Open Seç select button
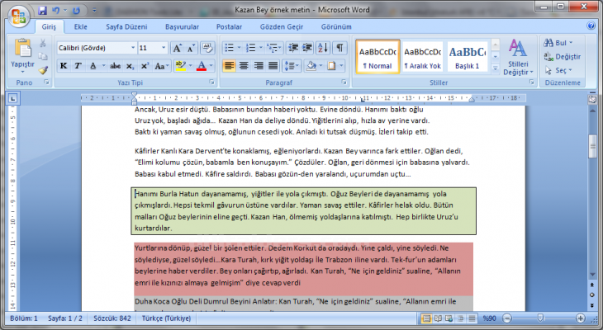603x330 pixels. coord(558,71)
